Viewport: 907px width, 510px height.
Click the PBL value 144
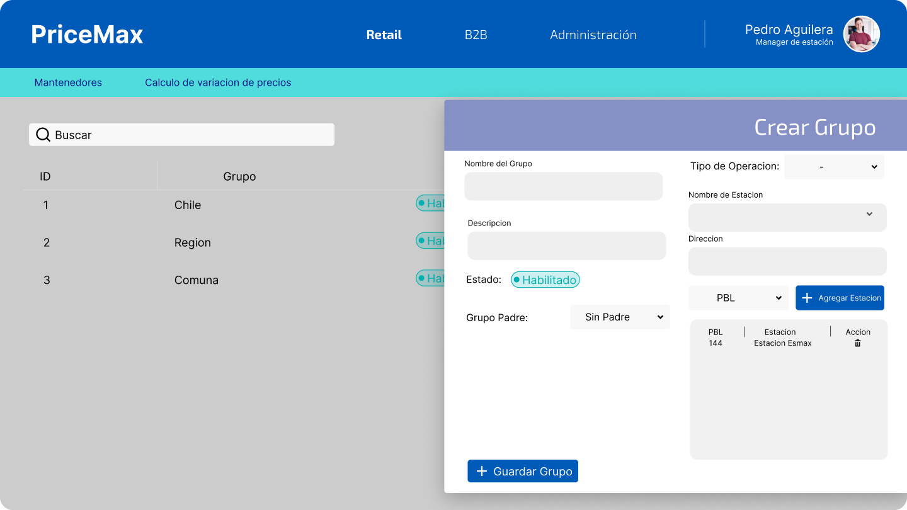click(x=716, y=343)
